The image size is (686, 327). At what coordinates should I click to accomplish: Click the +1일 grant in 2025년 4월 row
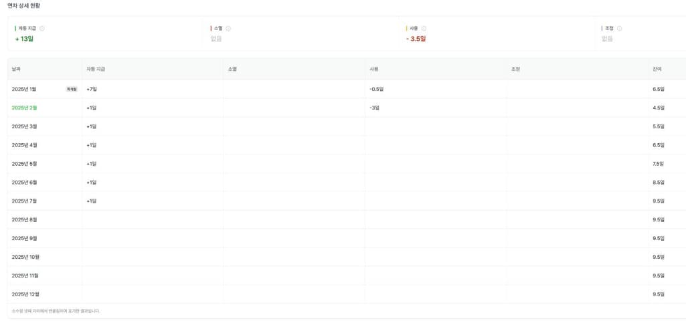click(x=92, y=145)
